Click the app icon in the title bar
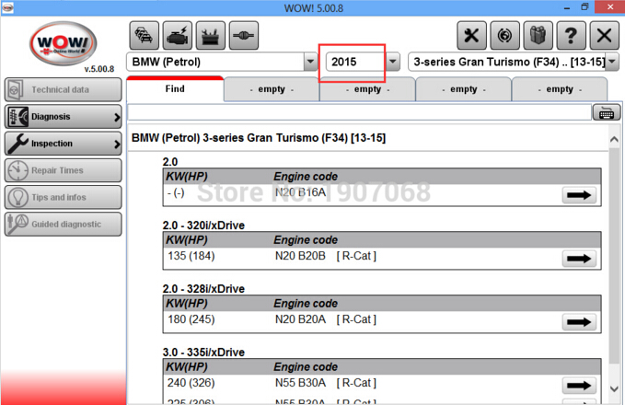Screen dimensions: 625x405 click(x=7, y=7)
